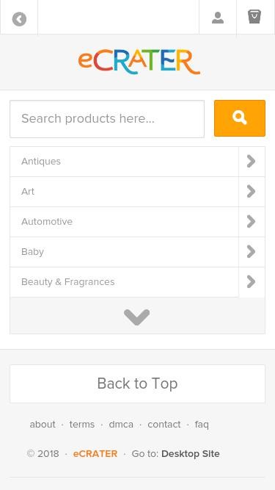Go to the Desktop Site link
Image resolution: width=275 pixels, height=490 pixels.
[191, 454]
